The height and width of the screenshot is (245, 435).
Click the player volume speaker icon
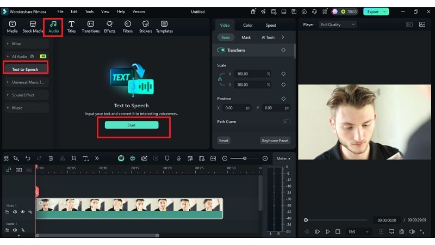[x=412, y=231]
